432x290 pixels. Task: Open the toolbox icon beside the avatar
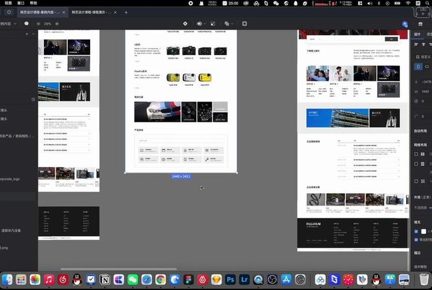420,24
